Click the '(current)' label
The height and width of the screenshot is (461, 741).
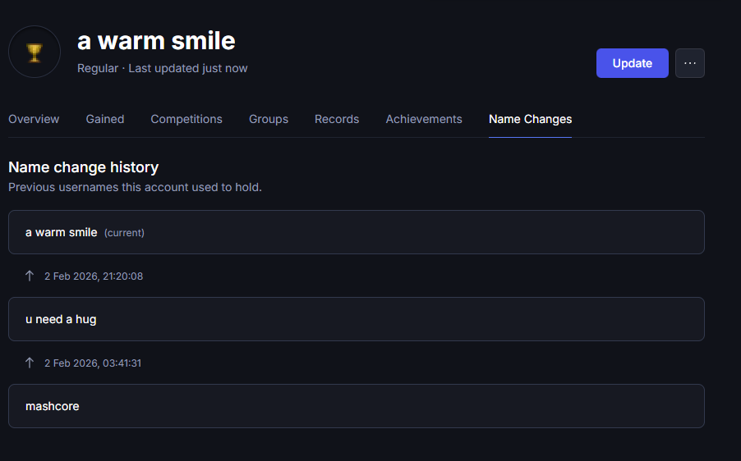coord(124,233)
